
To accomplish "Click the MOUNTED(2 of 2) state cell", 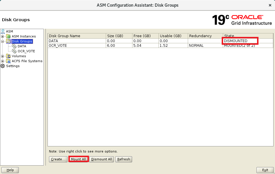I will pos(248,46).
